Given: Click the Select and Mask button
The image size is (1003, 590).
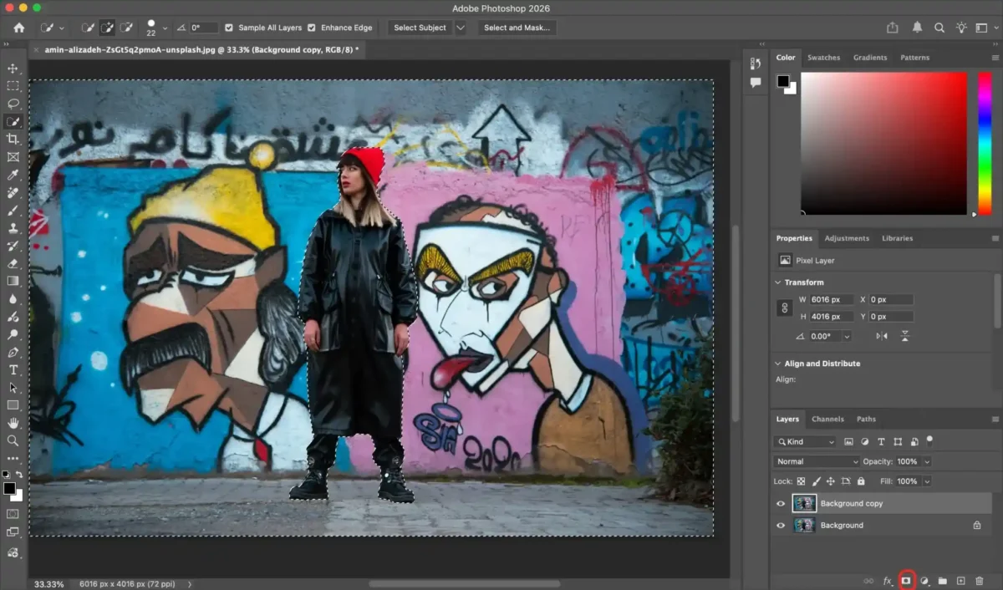Looking at the screenshot, I should click(x=517, y=28).
